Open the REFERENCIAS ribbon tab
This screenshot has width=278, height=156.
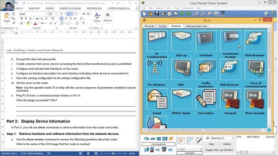[x=94, y=8]
